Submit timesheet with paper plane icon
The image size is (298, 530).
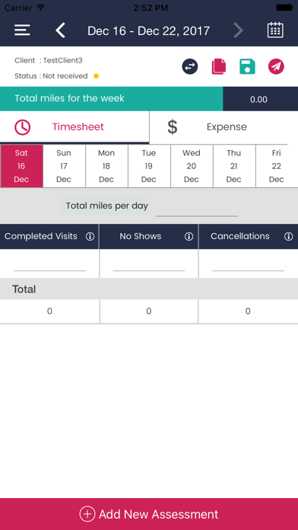point(276,66)
